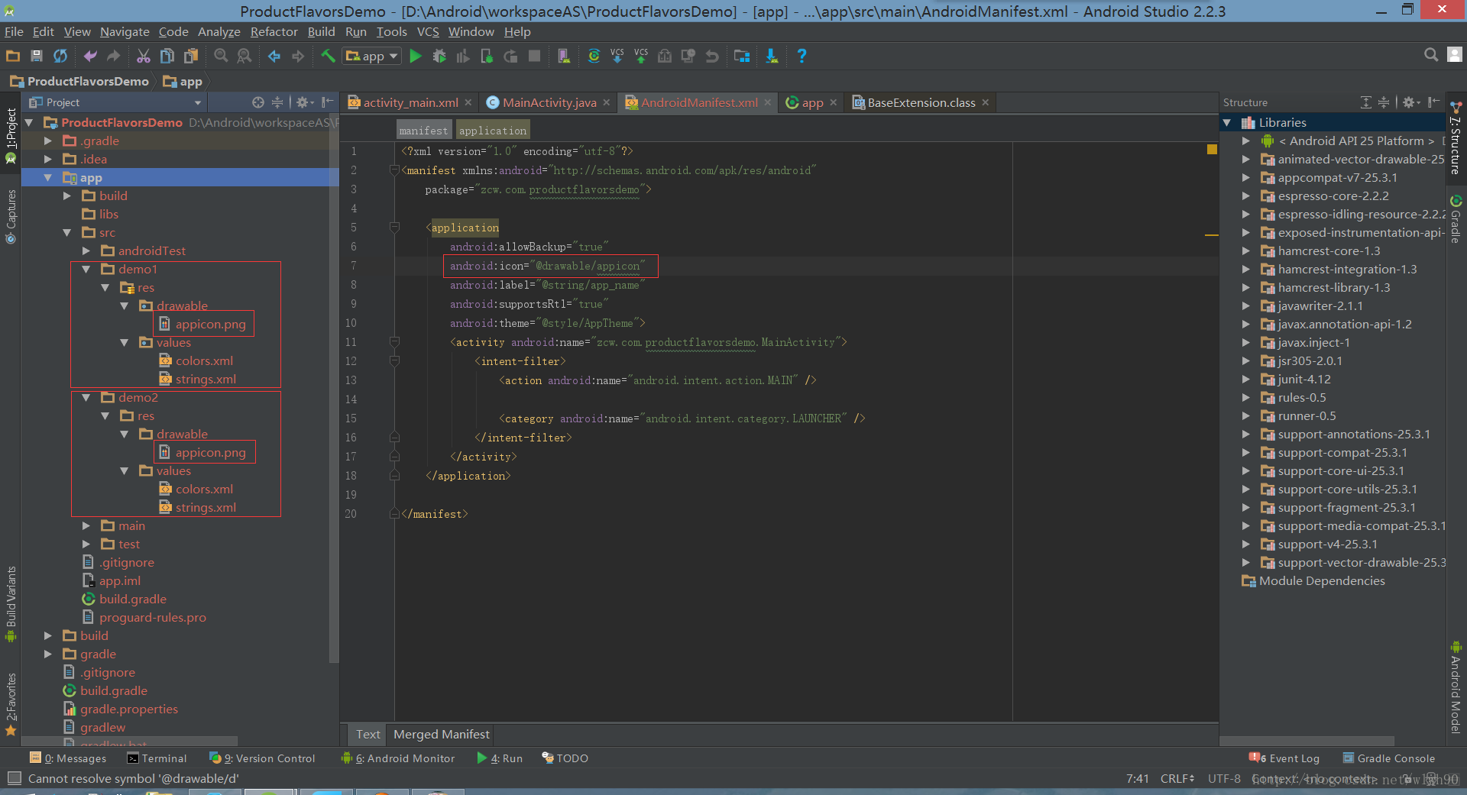Switch to BaseExtension.class editor tab
Image resolution: width=1467 pixels, height=795 pixels.
[921, 102]
